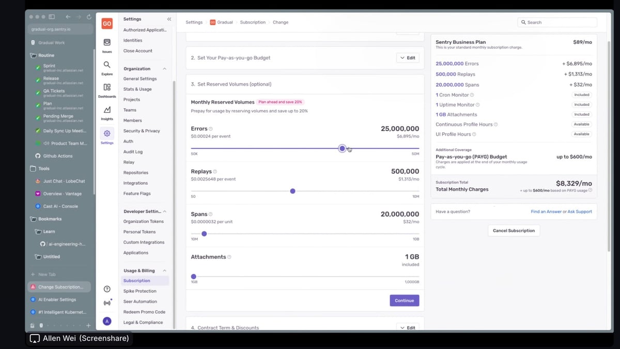The width and height of the screenshot is (620, 349).
Task: Open General Settings in the menu
Action: (140, 79)
